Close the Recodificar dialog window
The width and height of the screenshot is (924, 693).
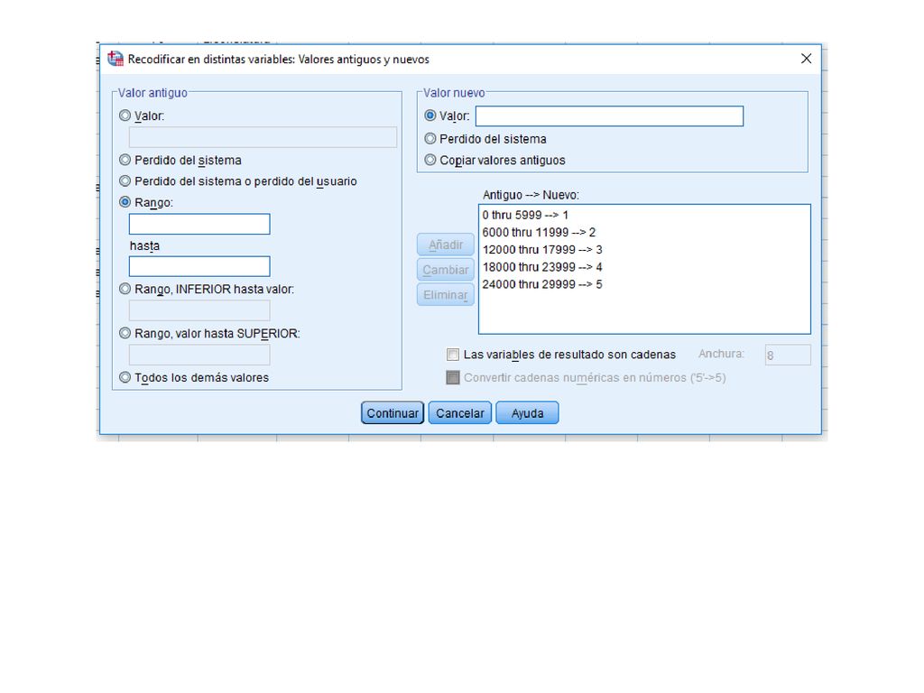click(x=806, y=59)
